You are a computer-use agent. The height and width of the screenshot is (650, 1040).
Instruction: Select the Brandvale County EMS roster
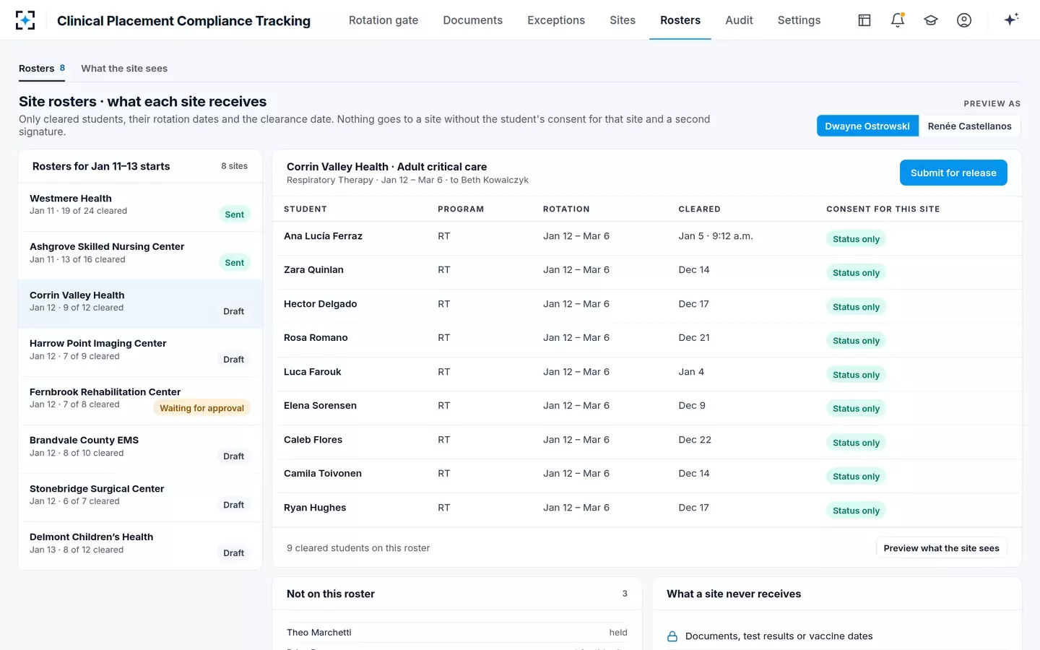140,449
